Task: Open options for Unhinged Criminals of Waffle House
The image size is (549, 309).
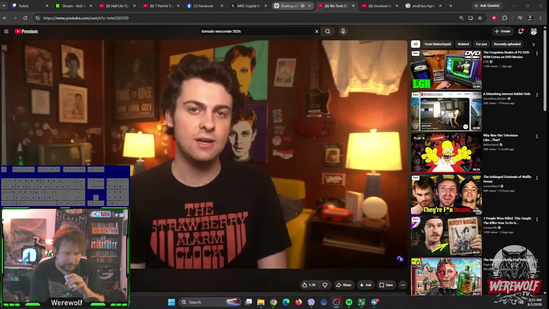Action: coord(537,178)
